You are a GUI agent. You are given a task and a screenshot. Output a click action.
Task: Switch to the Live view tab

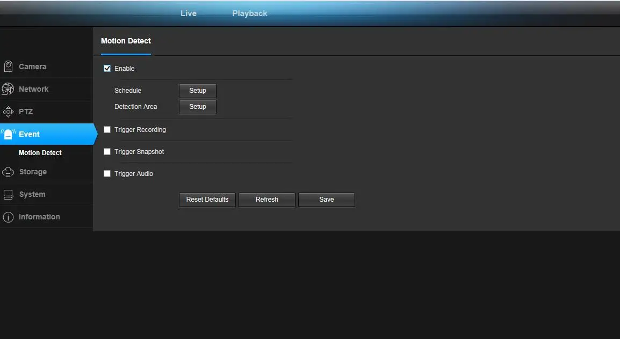coord(189,13)
